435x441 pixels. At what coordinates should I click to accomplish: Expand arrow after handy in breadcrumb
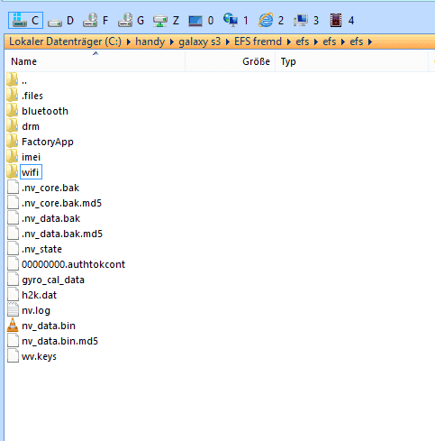pyautogui.click(x=172, y=41)
